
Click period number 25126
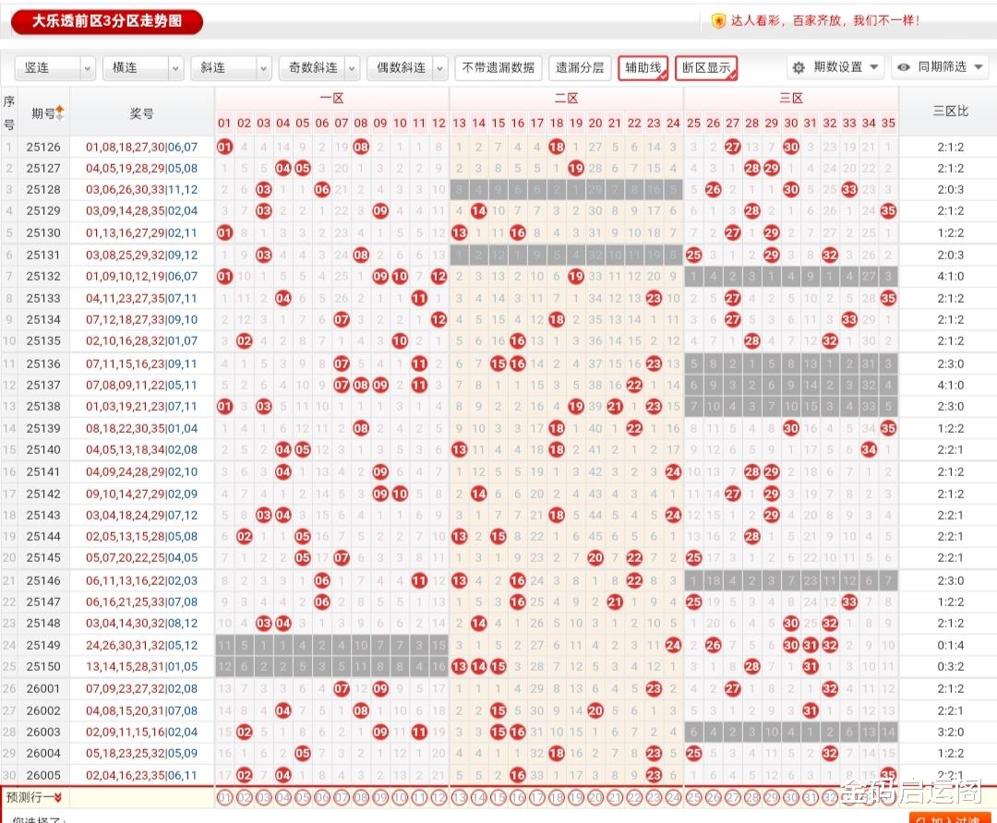point(43,147)
